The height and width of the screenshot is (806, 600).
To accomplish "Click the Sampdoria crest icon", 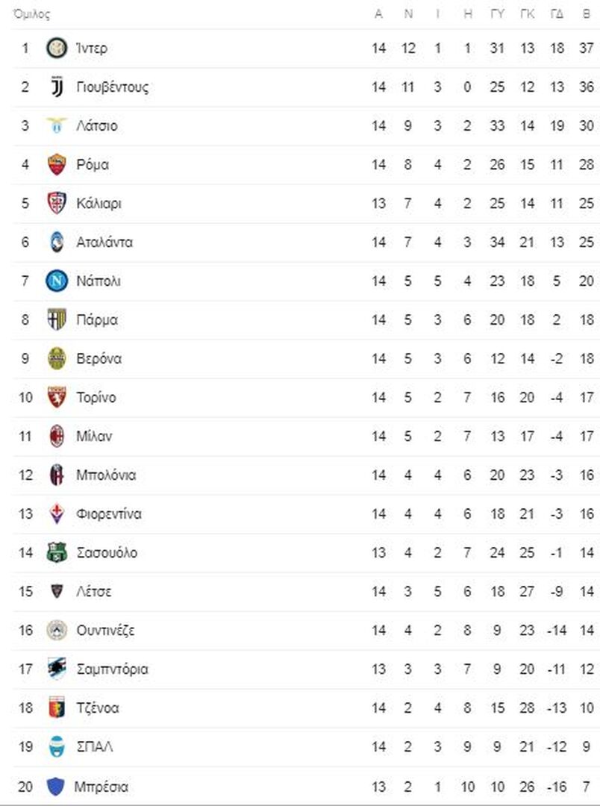I will pos(57,669).
